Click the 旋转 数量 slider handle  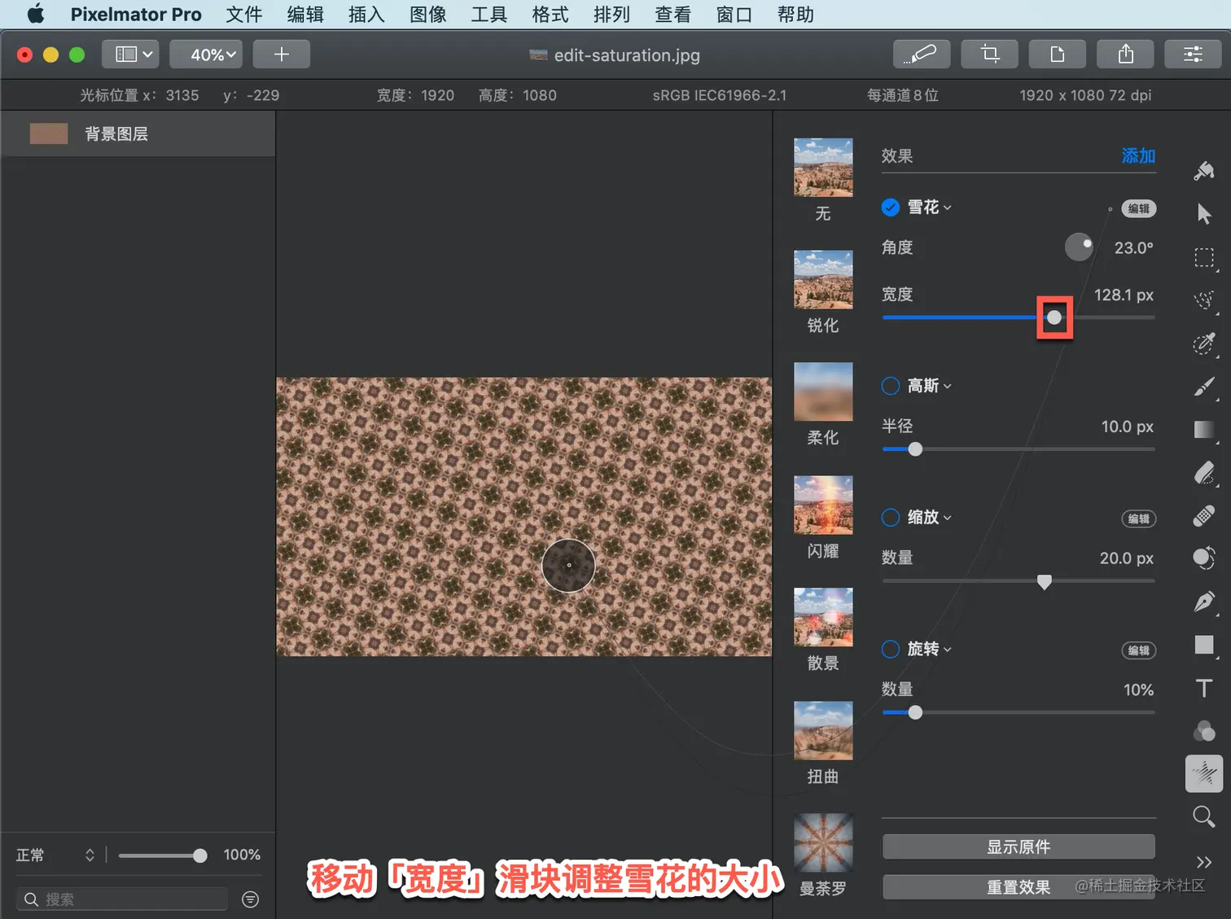coord(915,713)
